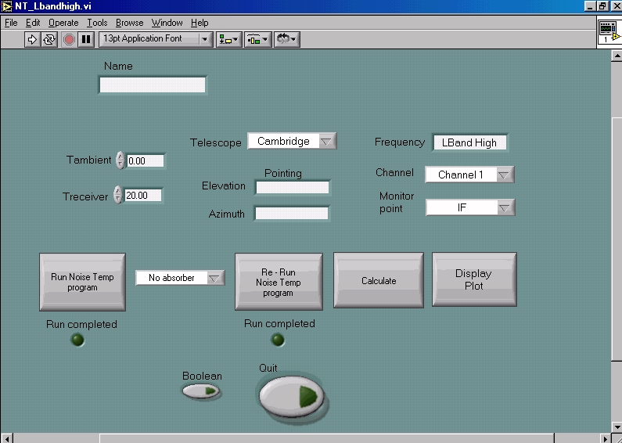Open the Window menu

(x=167, y=23)
